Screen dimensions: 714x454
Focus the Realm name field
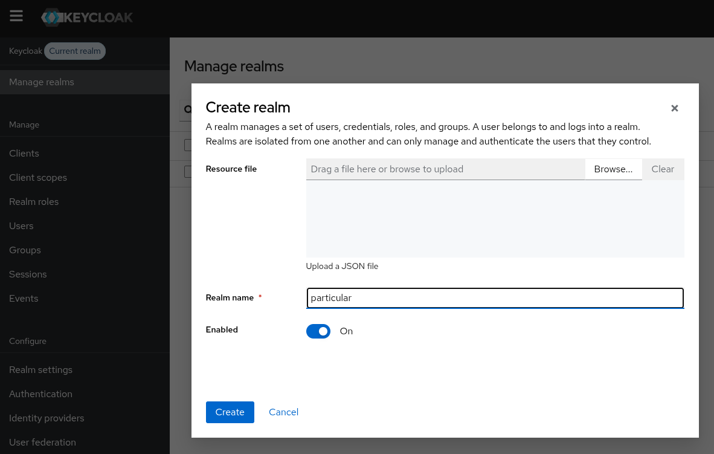(495, 298)
